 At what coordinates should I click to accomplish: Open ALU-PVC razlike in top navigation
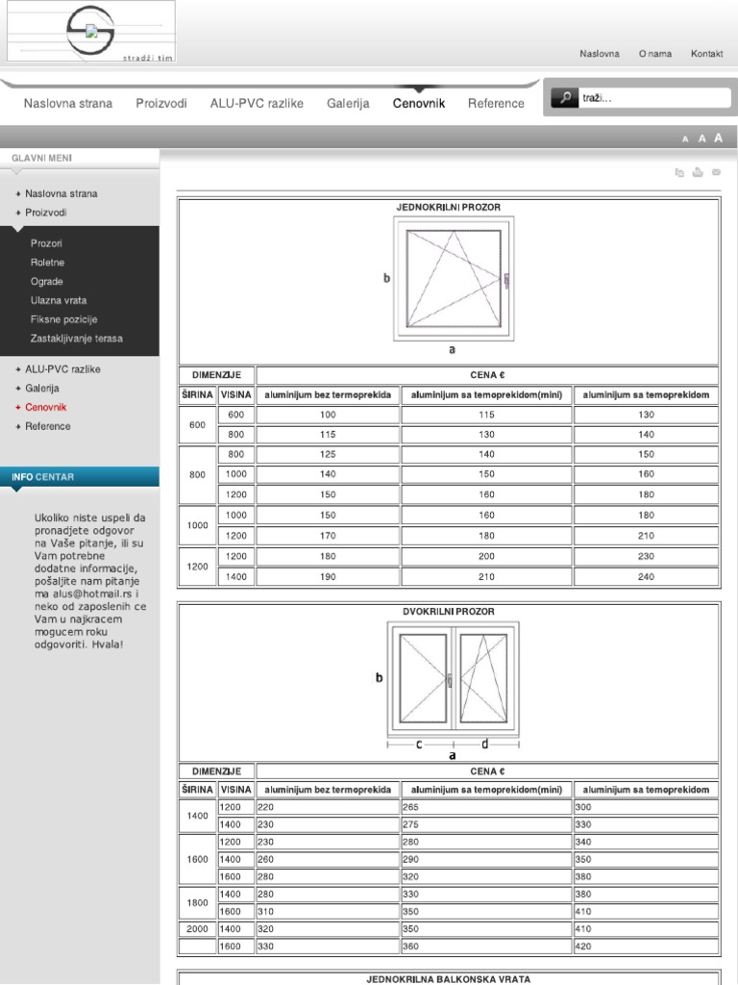[257, 103]
